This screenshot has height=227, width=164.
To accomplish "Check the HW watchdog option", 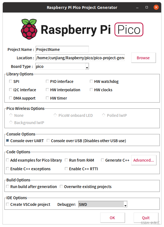I will tap(91, 81).
